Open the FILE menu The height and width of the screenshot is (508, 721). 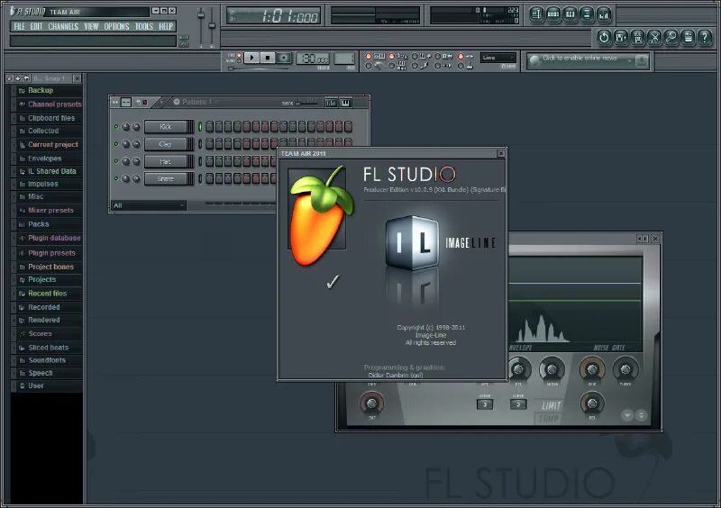point(19,26)
